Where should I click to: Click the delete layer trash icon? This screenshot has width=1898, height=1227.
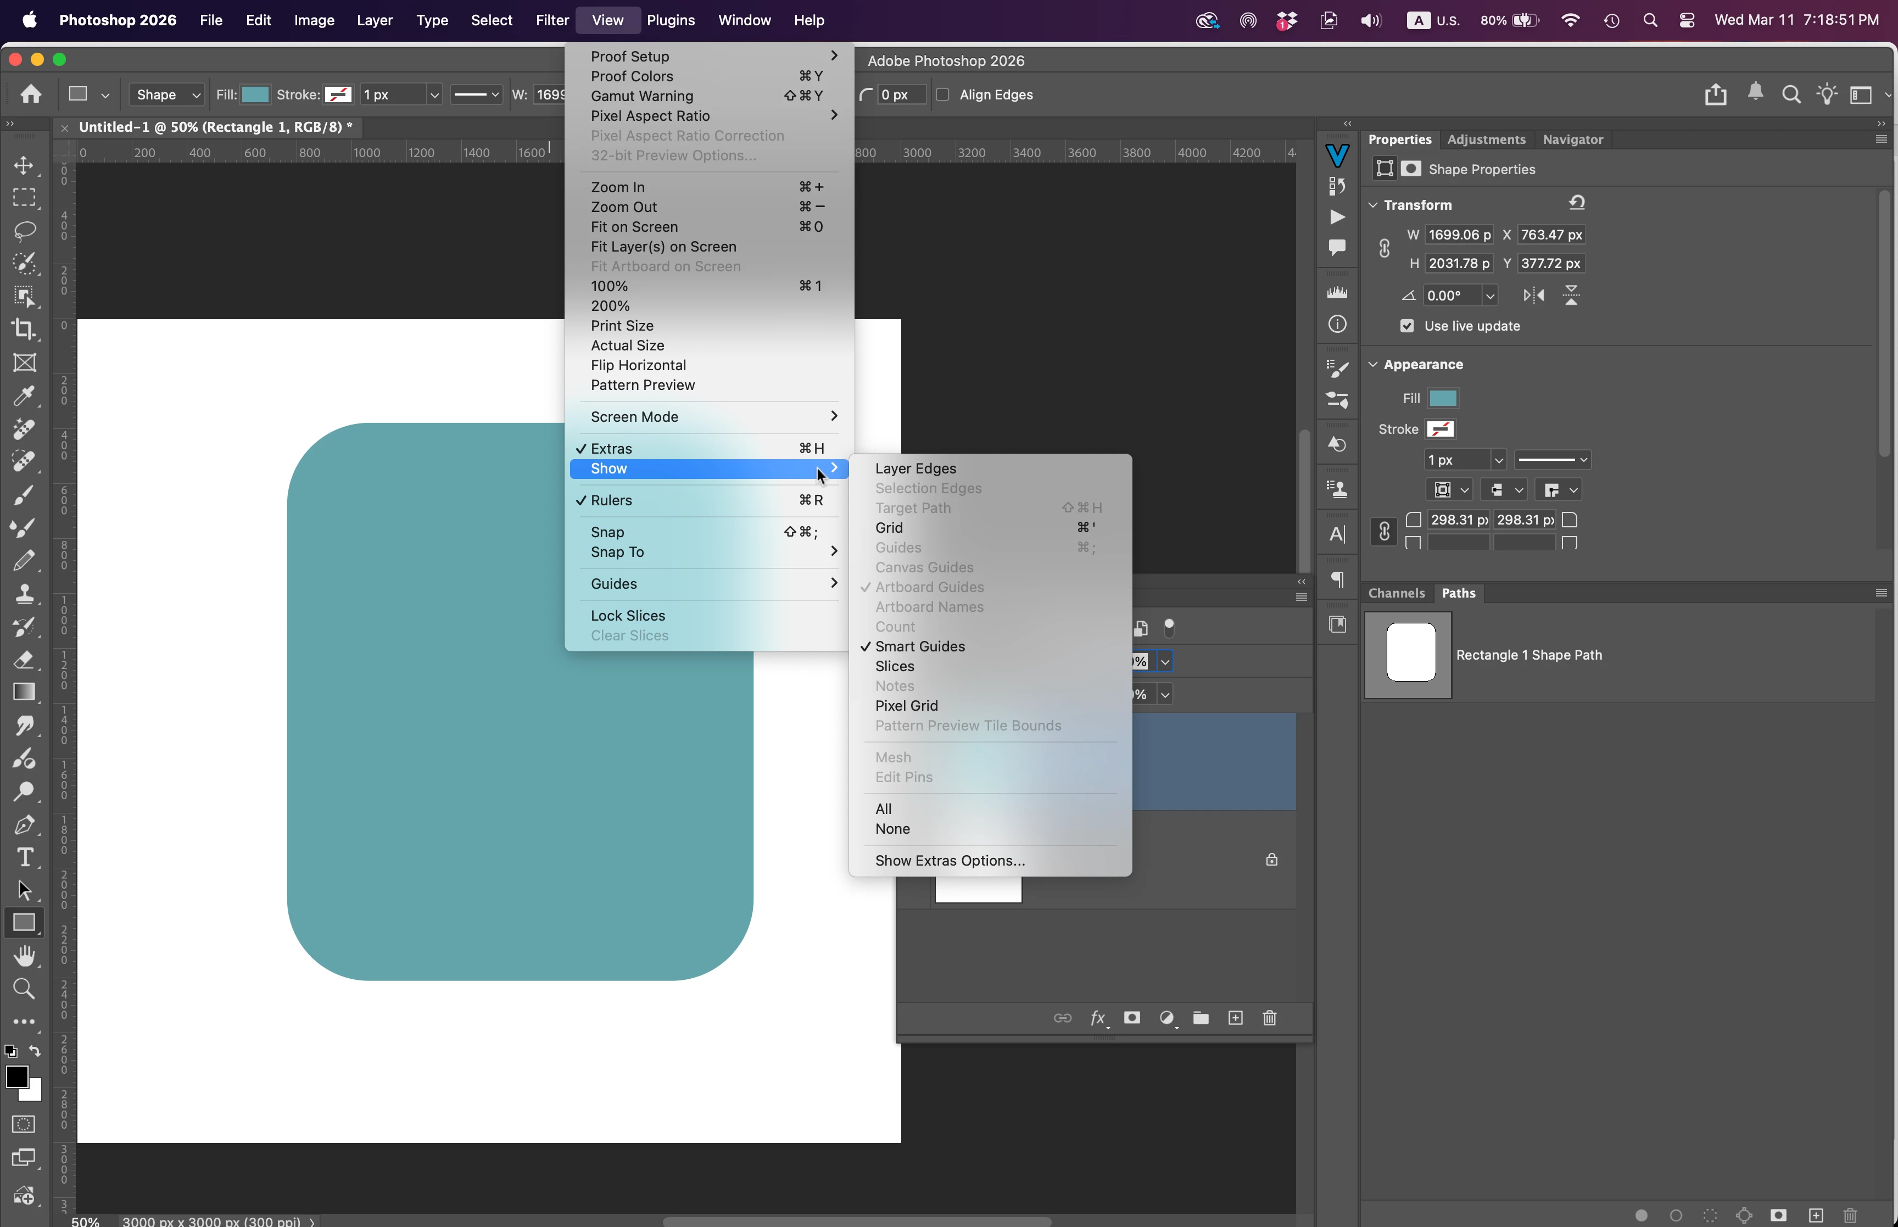pos(1270,1018)
